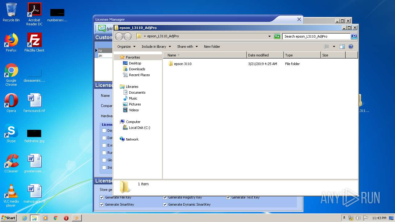Click Opera icon in taskbar
395x222 pixels.
[66, 218]
